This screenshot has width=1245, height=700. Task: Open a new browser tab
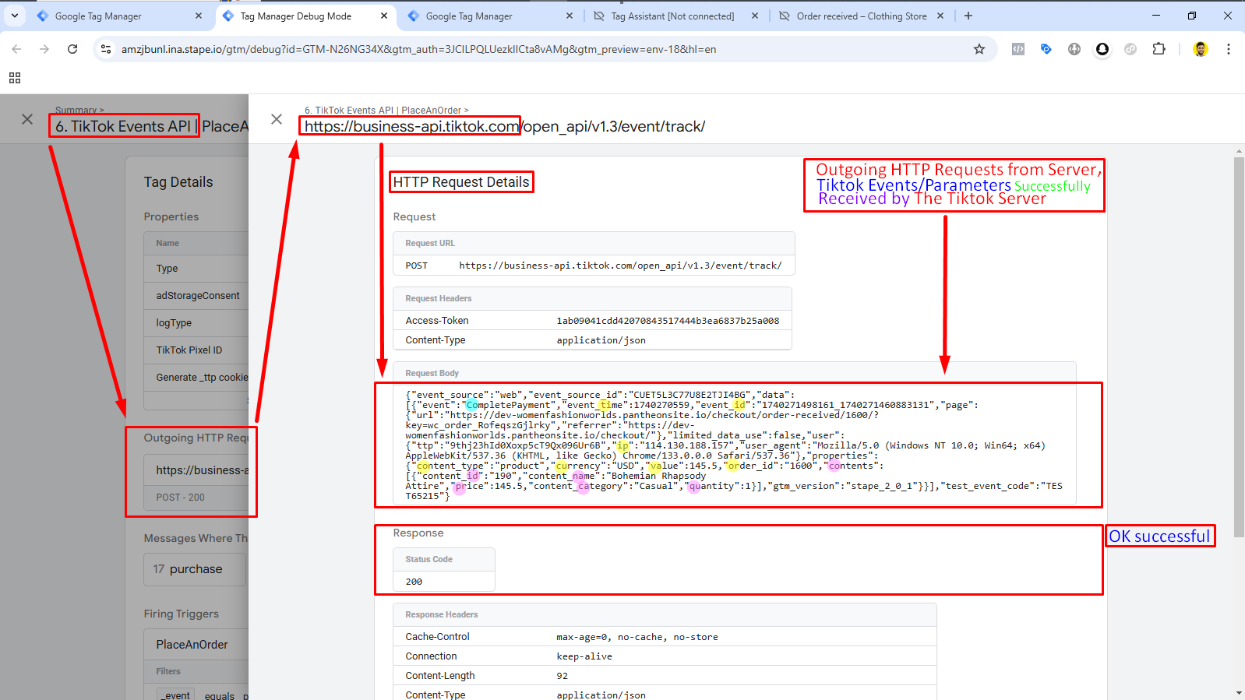tap(968, 16)
